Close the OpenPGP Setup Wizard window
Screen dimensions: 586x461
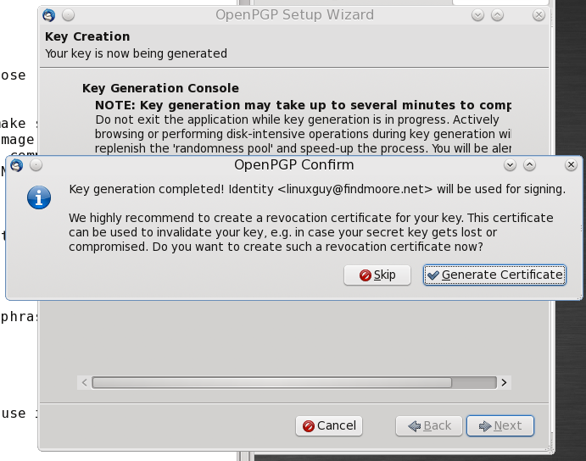coord(539,15)
